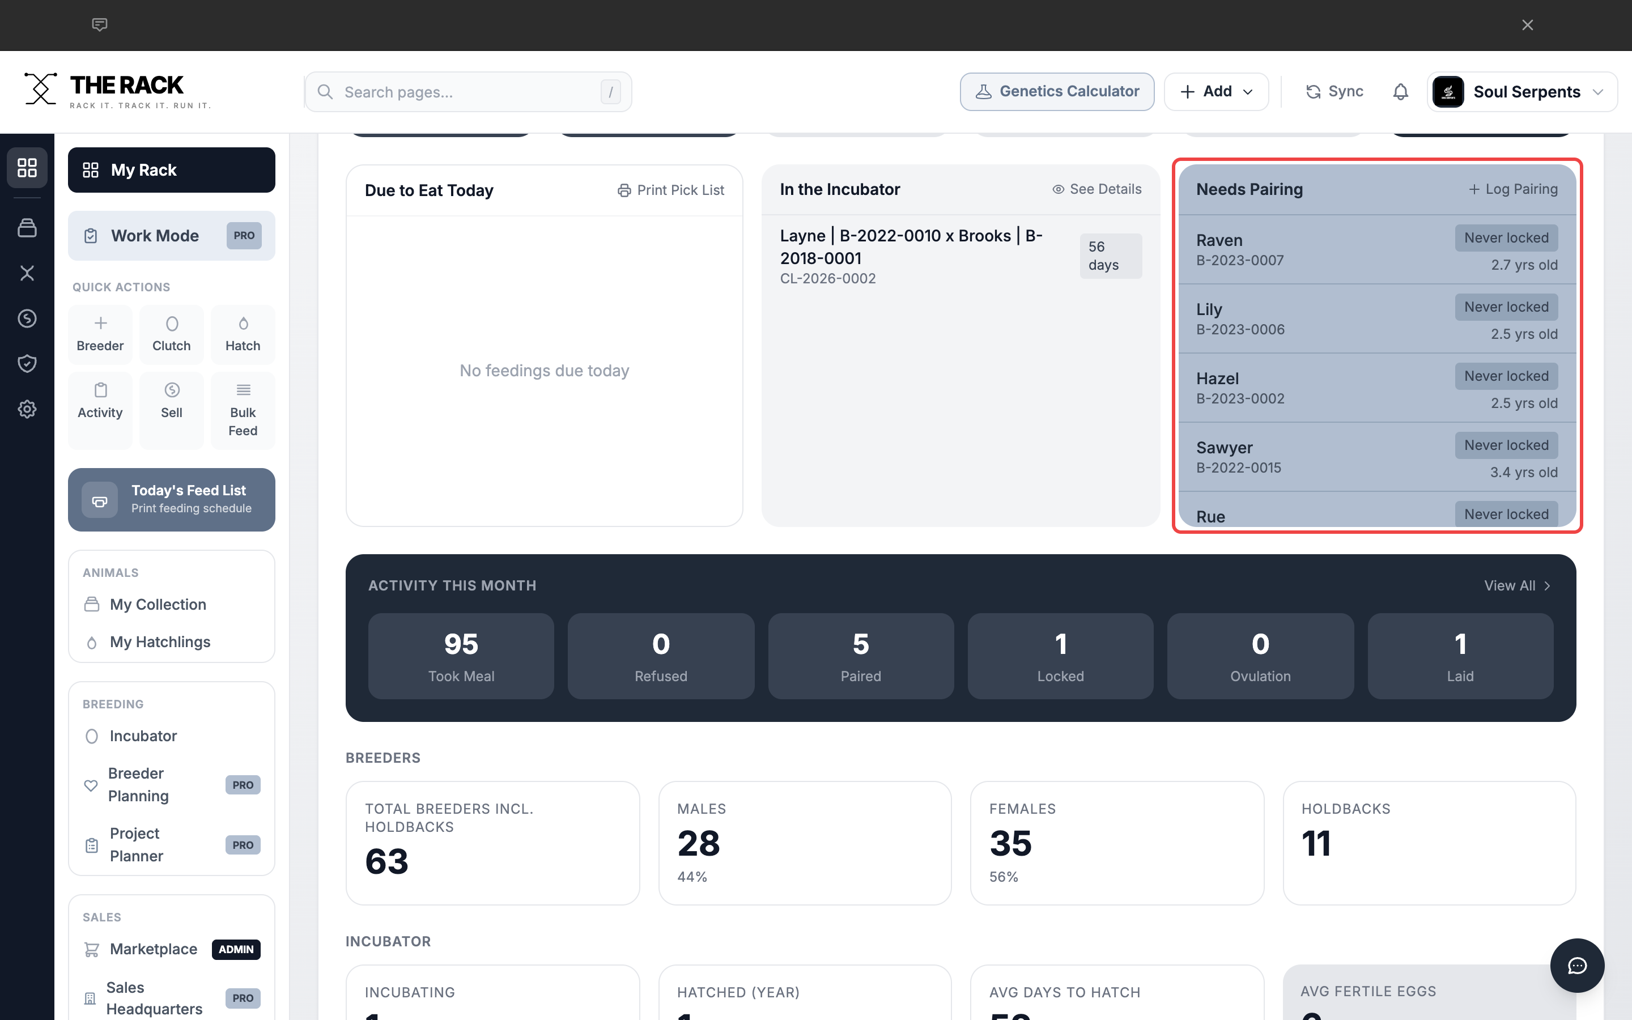Open Project Planner
Screen dimensions: 1632x1020
171,844
